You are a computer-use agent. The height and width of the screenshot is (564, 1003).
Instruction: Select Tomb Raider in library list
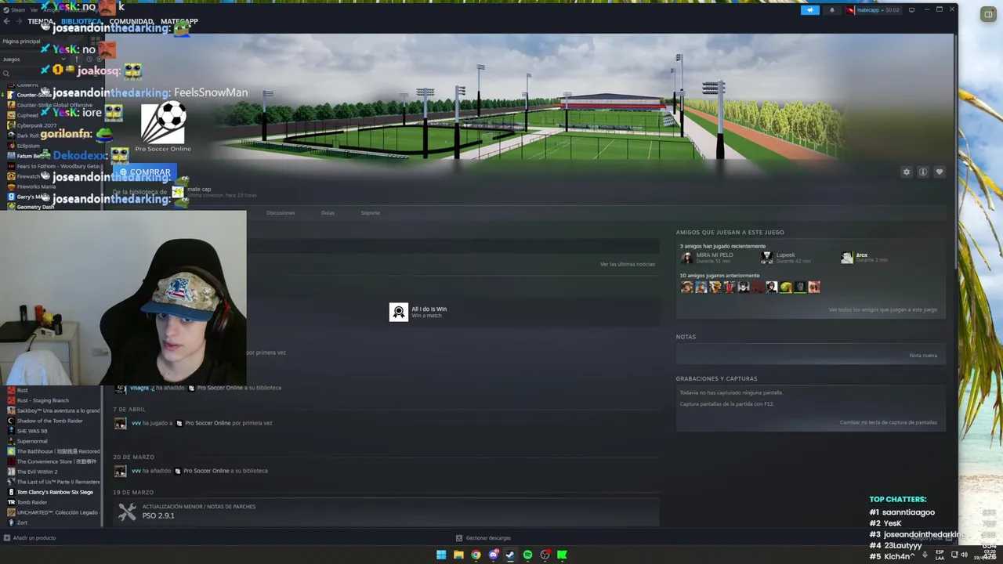(32, 502)
